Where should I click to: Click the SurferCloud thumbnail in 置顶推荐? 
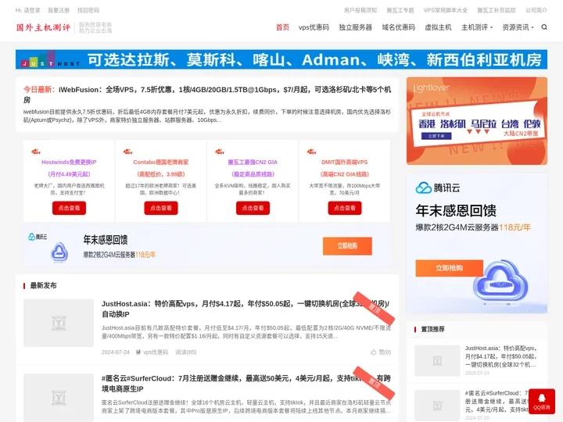click(437, 406)
